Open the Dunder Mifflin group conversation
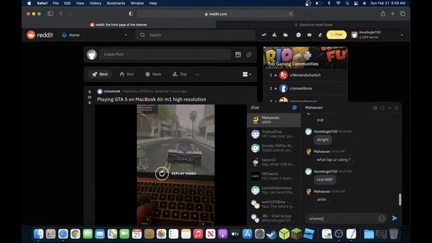 click(x=274, y=148)
